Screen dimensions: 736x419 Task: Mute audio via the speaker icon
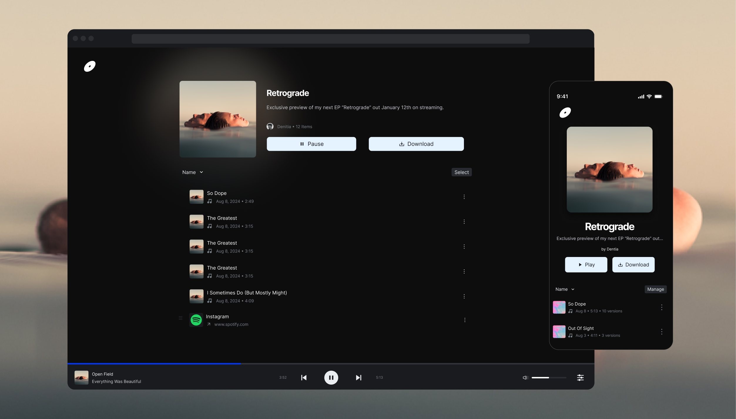coord(525,378)
